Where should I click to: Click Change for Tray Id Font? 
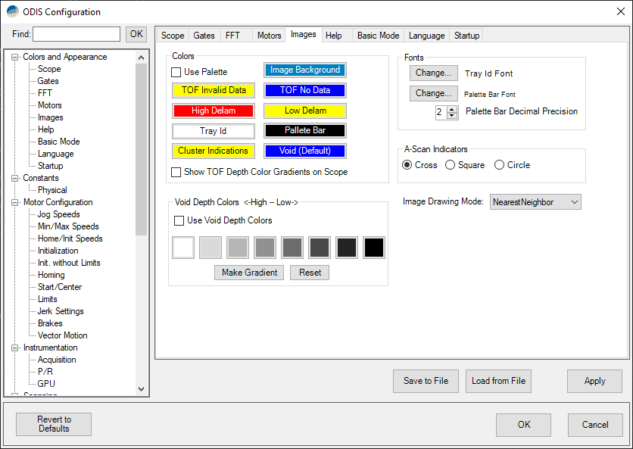434,73
